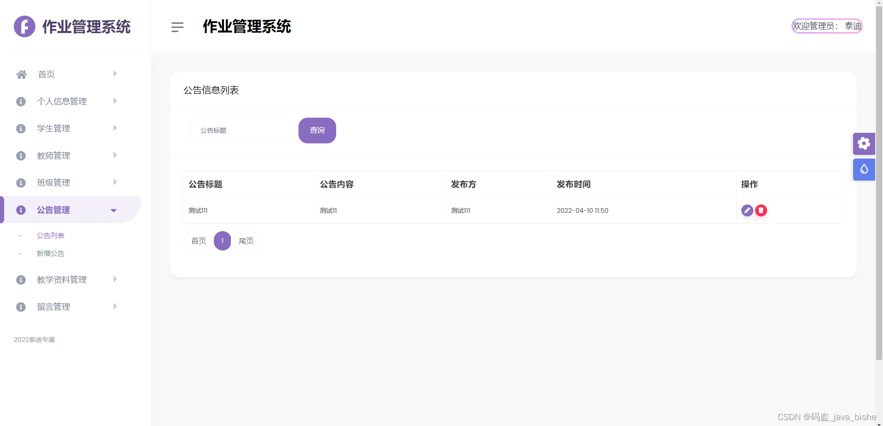Image resolution: width=883 pixels, height=426 pixels.
Task: Open the 首页 sidebar menu item
Action: pos(71,74)
